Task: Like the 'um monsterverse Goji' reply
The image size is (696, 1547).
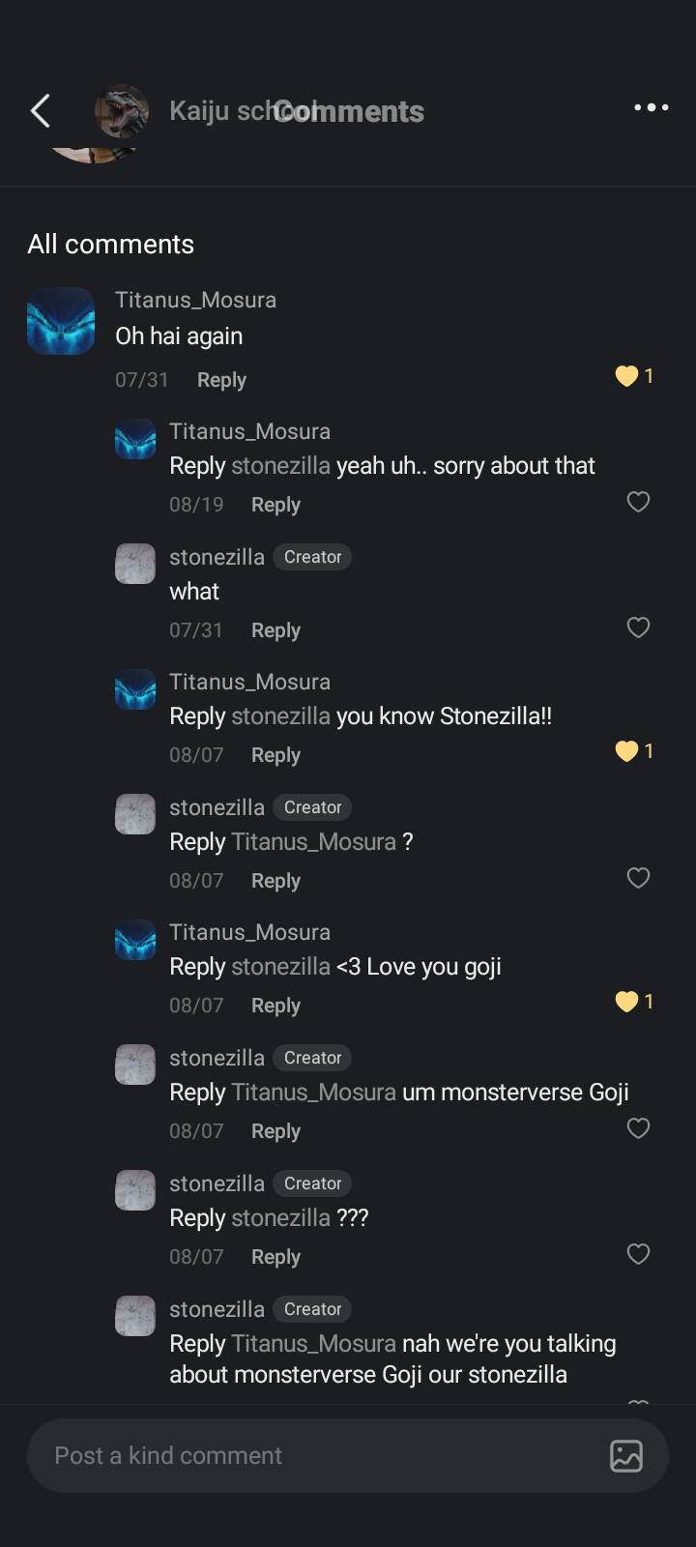Action: tap(638, 1128)
